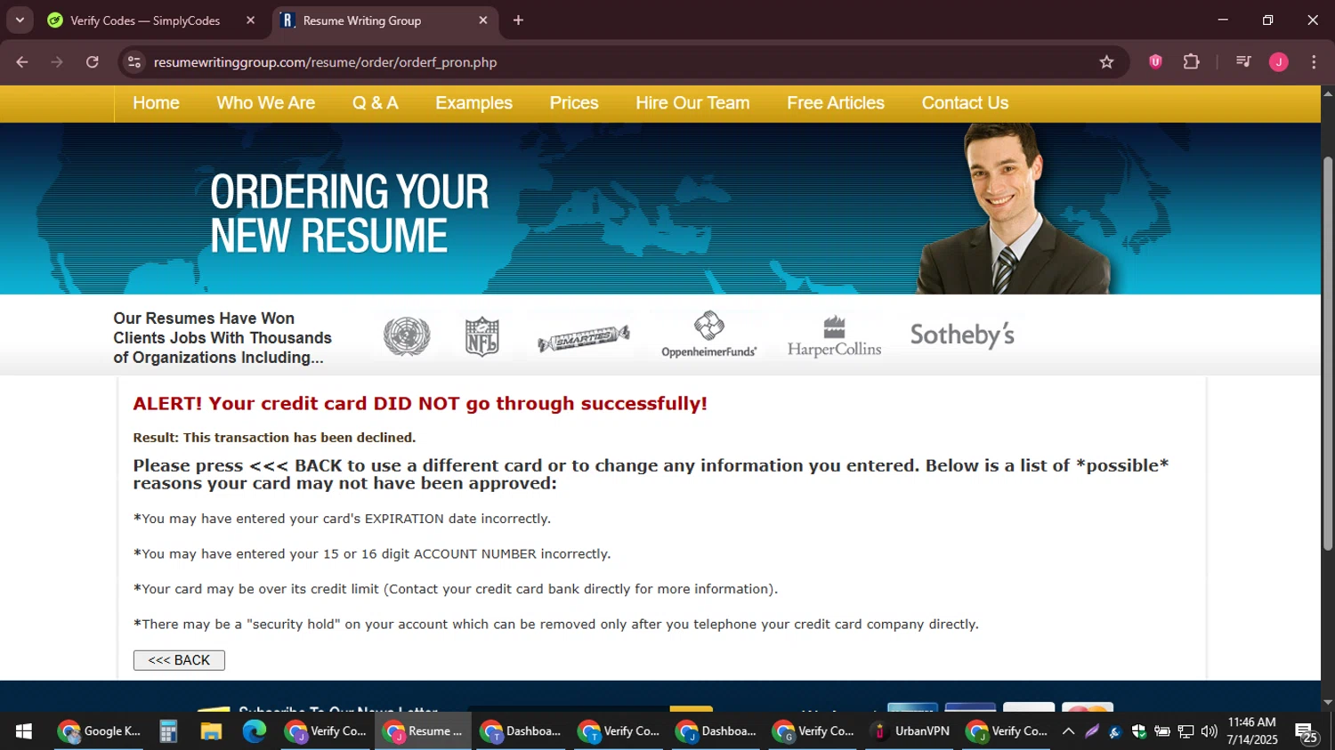Click the HarperCollins logo
The width and height of the screenshot is (1335, 750).
pos(834,336)
